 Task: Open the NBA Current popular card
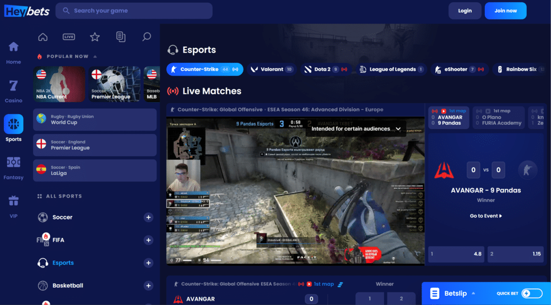click(x=59, y=84)
